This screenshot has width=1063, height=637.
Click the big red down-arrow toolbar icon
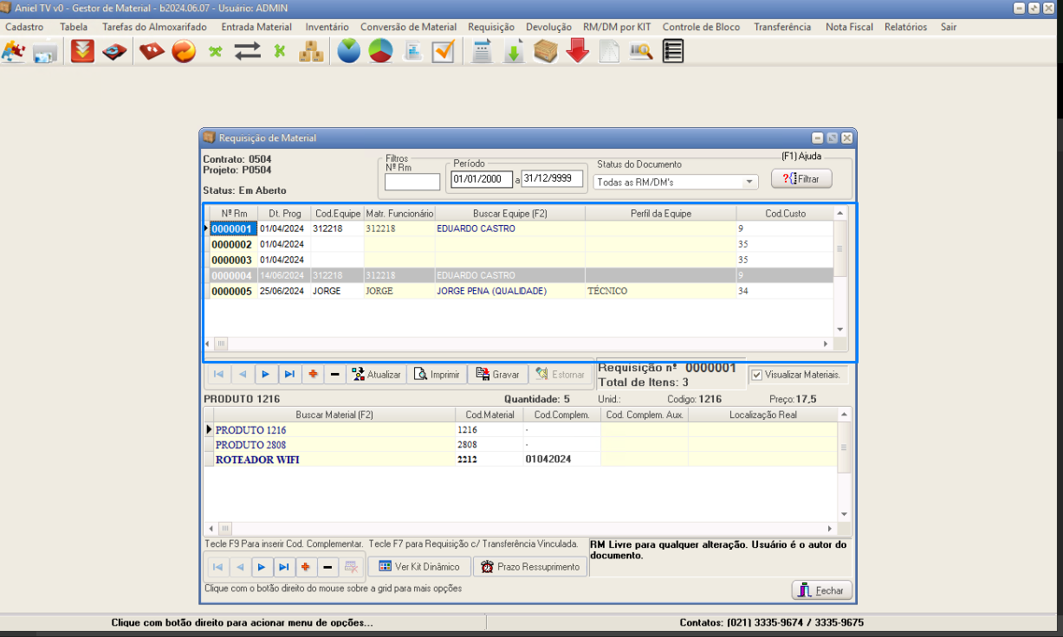click(578, 52)
